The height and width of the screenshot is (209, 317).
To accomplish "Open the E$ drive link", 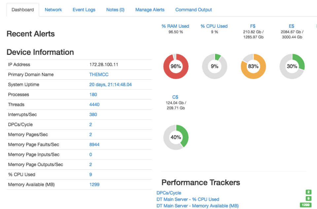I will (x=292, y=26).
